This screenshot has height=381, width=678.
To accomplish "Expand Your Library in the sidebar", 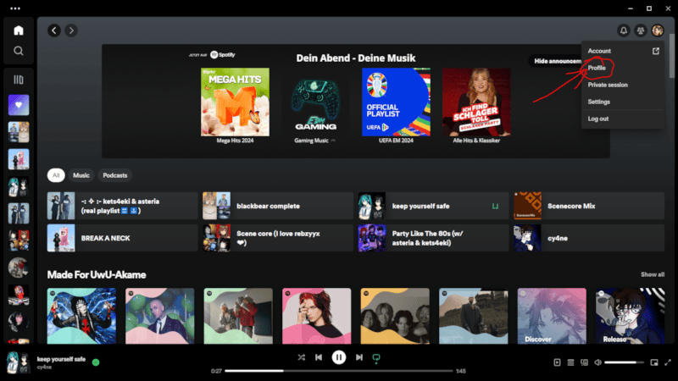I will coord(19,80).
